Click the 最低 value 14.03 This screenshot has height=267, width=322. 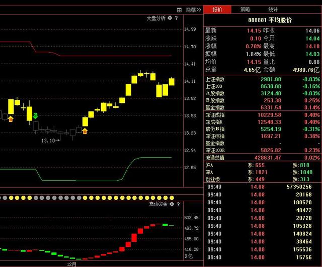[312, 54]
